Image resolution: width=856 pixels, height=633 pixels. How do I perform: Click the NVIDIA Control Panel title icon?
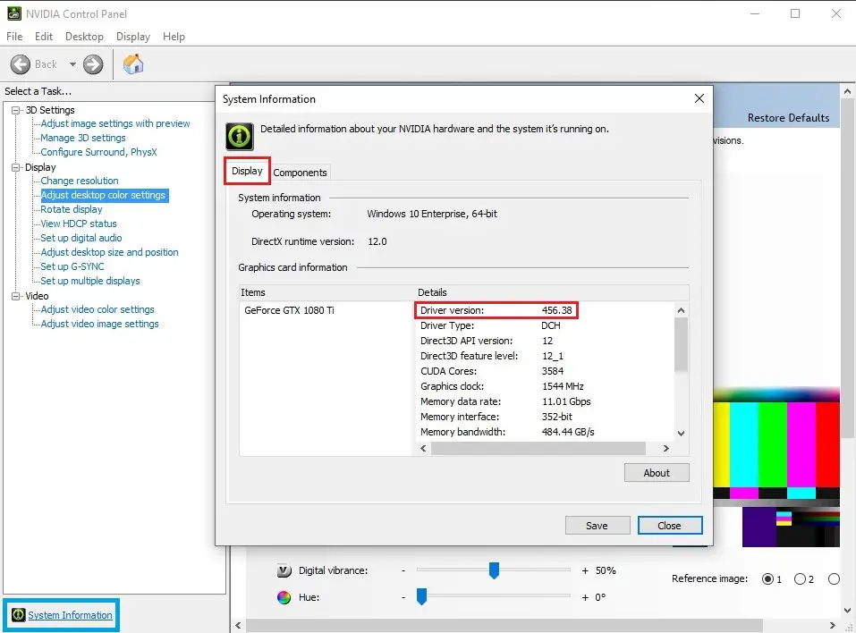pos(14,13)
